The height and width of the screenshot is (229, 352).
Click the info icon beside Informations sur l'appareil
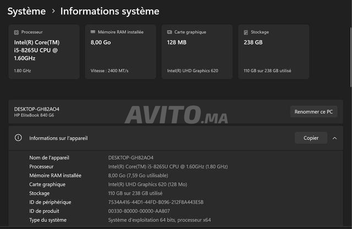point(18,138)
